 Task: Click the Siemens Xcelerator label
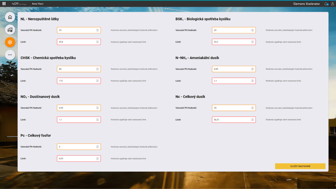point(306,4)
